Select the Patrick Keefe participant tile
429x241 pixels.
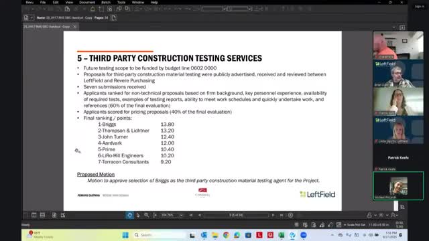pyautogui.click(x=398, y=158)
